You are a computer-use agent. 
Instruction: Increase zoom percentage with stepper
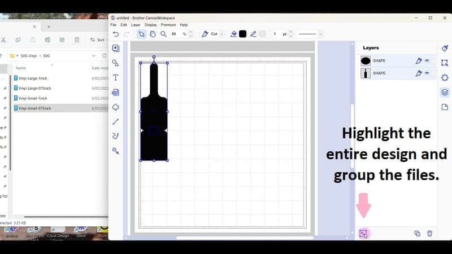190,32
